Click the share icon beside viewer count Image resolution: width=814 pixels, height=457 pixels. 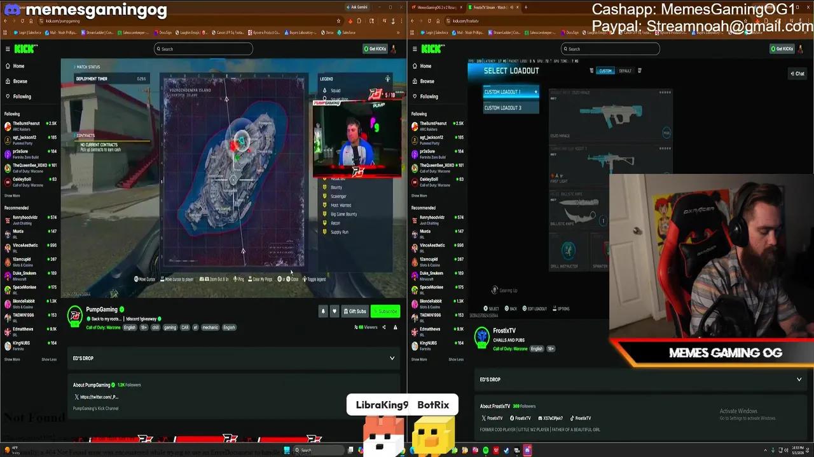click(384, 328)
